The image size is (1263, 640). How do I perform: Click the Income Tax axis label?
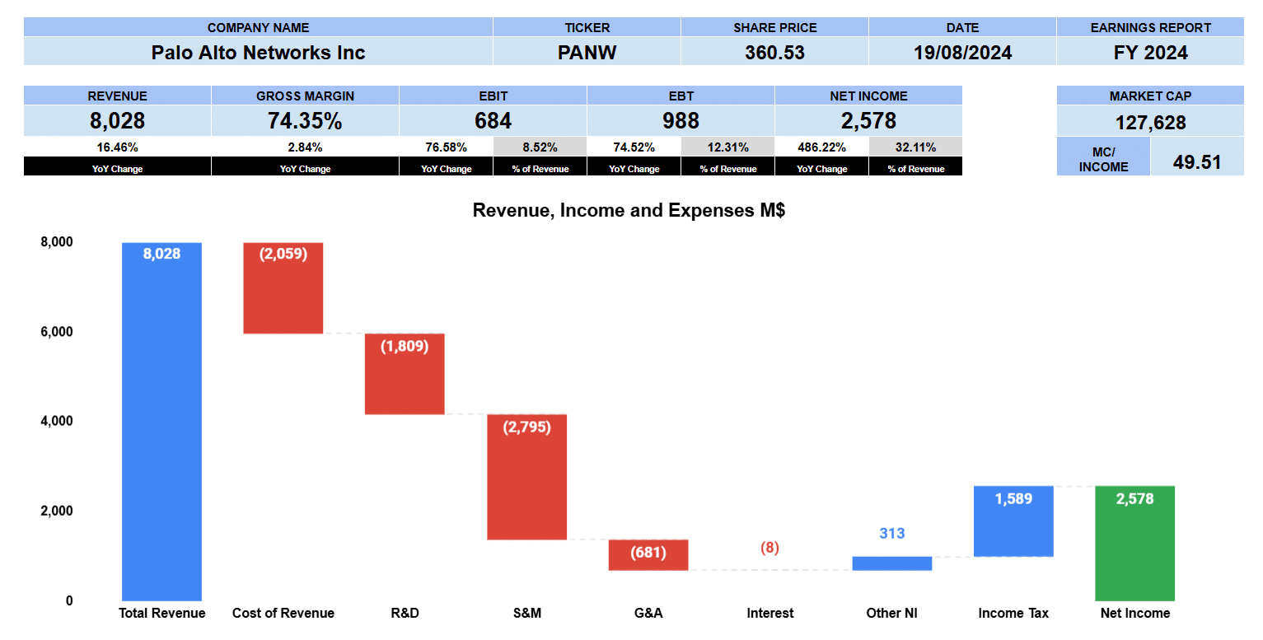1013,614
